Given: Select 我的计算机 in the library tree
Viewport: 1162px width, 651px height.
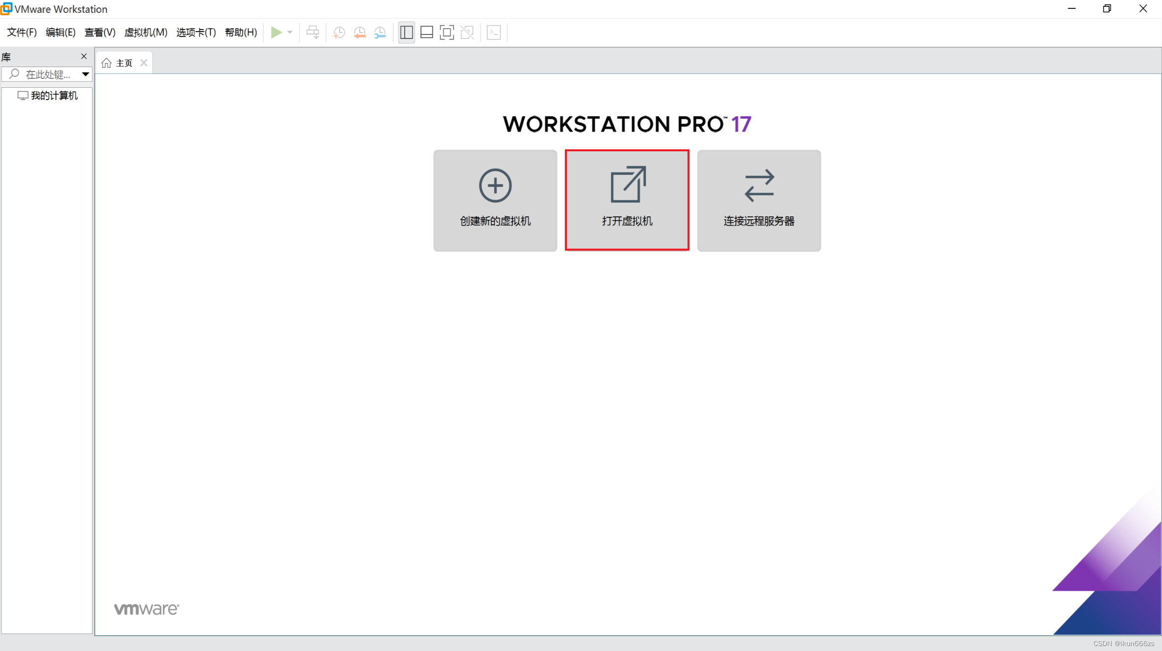Looking at the screenshot, I should pos(54,96).
